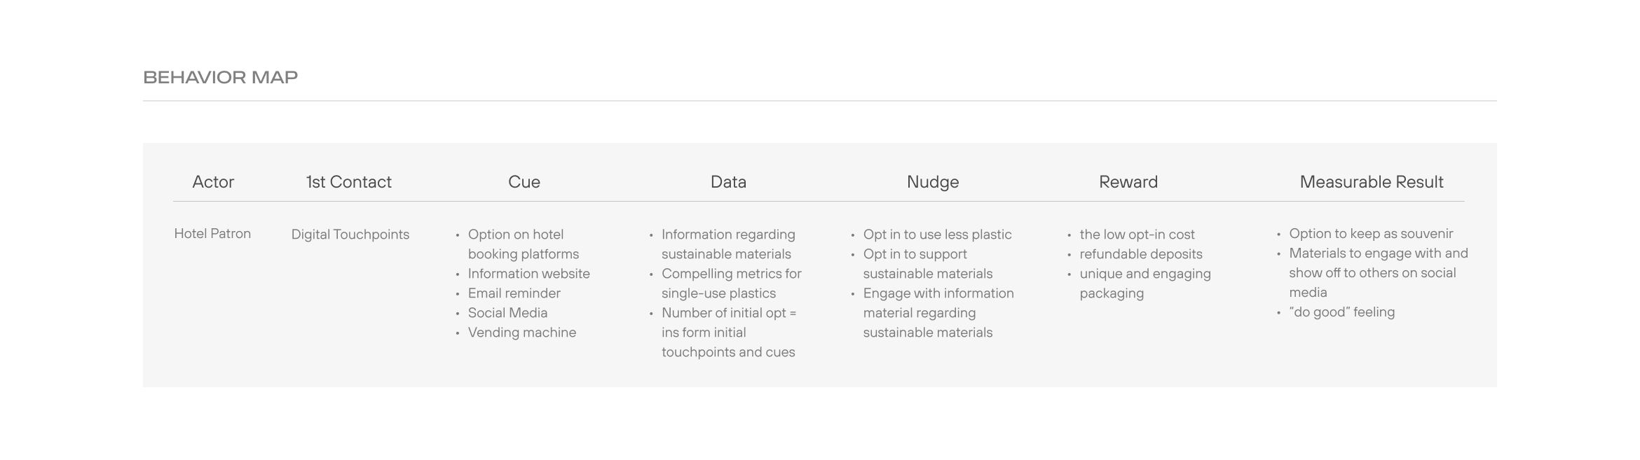Select the Actor column header
Viewport: 1640px width, 460px height.
[x=213, y=182]
